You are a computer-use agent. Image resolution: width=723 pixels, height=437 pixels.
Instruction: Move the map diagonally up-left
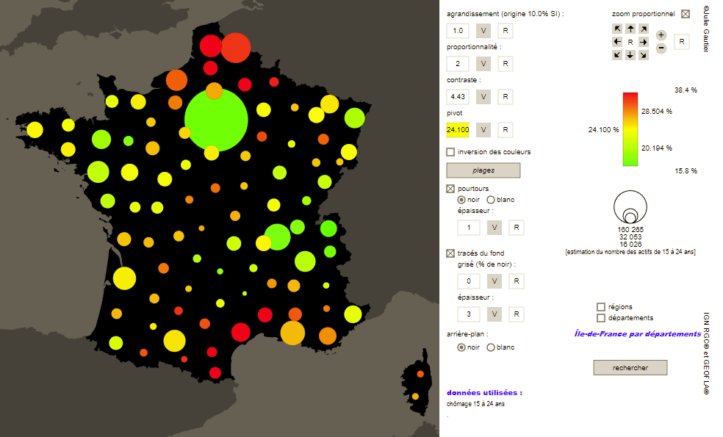(617, 29)
